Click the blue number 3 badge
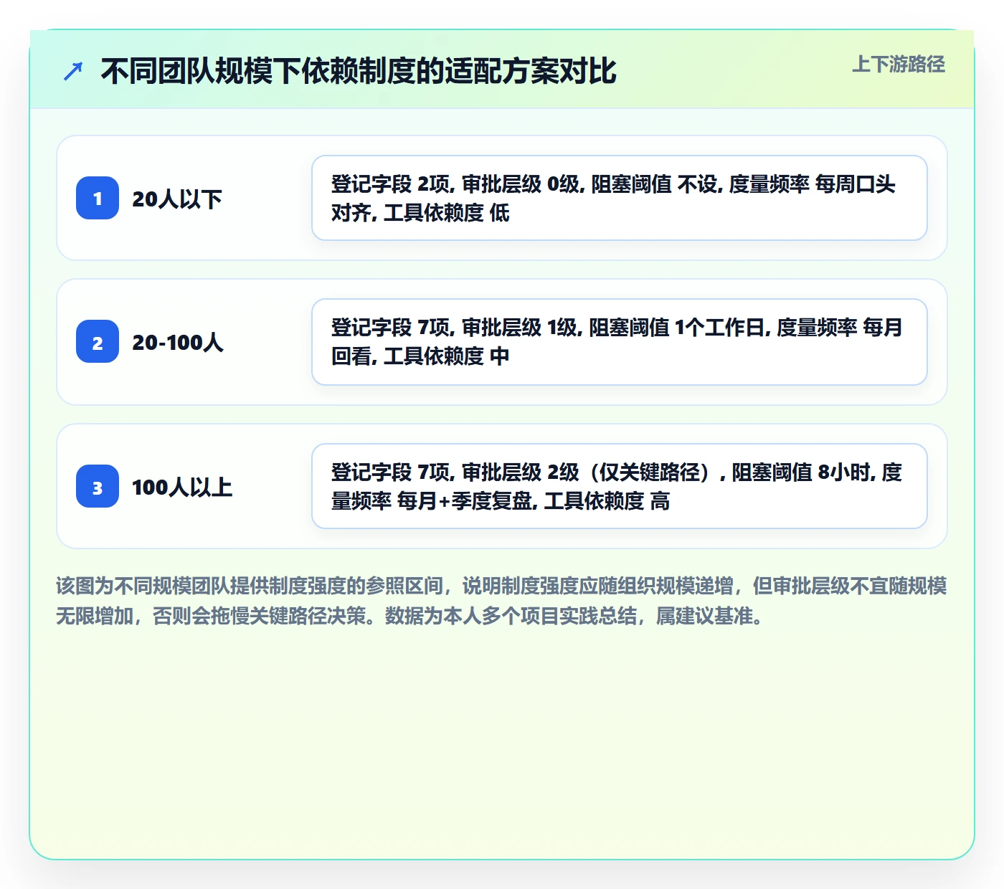The height and width of the screenshot is (889, 1004). click(98, 486)
